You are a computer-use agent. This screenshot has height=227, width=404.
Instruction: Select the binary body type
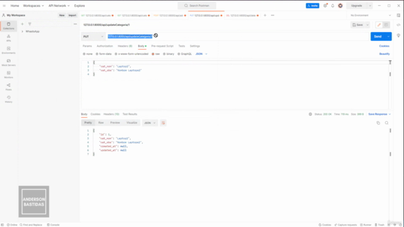pyautogui.click(x=169, y=54)
